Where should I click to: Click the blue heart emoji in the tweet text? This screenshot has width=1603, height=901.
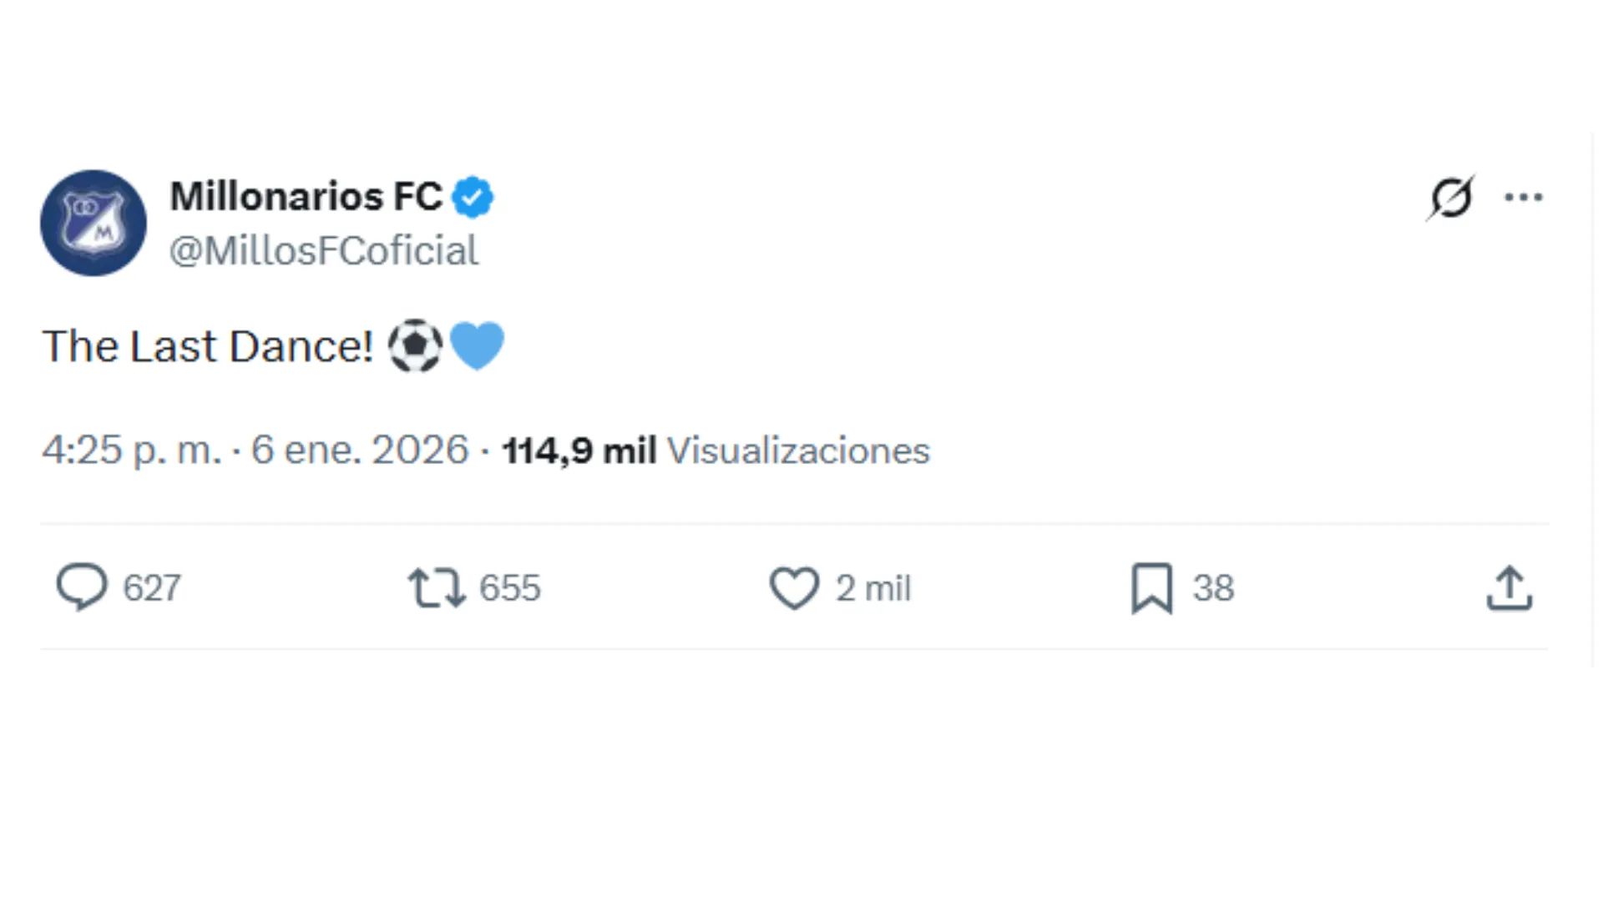pos(475,345)
